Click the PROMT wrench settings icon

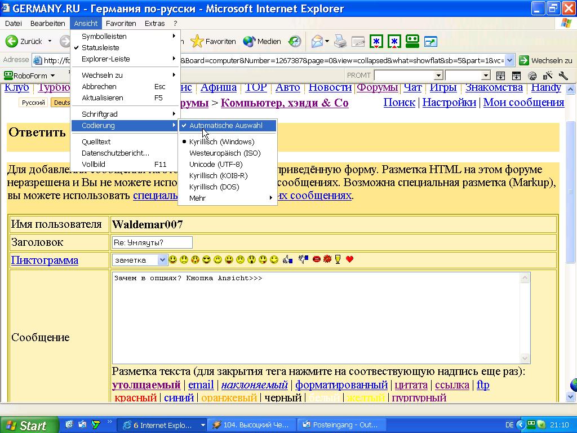click(x=563, y=76)
